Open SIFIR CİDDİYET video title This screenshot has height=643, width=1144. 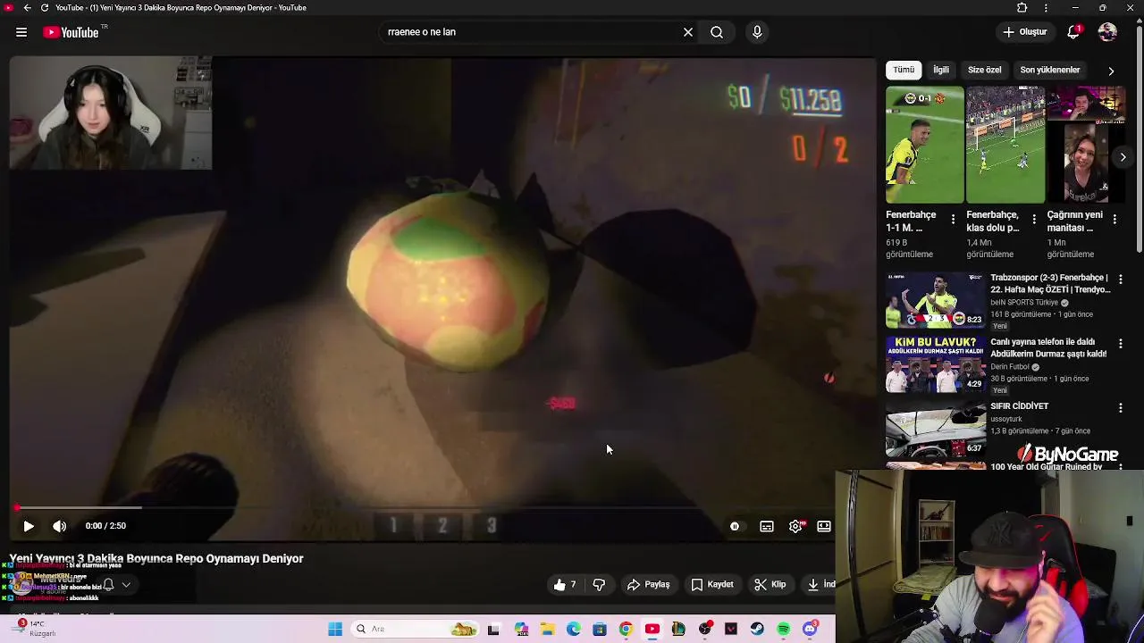pos(1019,406)
